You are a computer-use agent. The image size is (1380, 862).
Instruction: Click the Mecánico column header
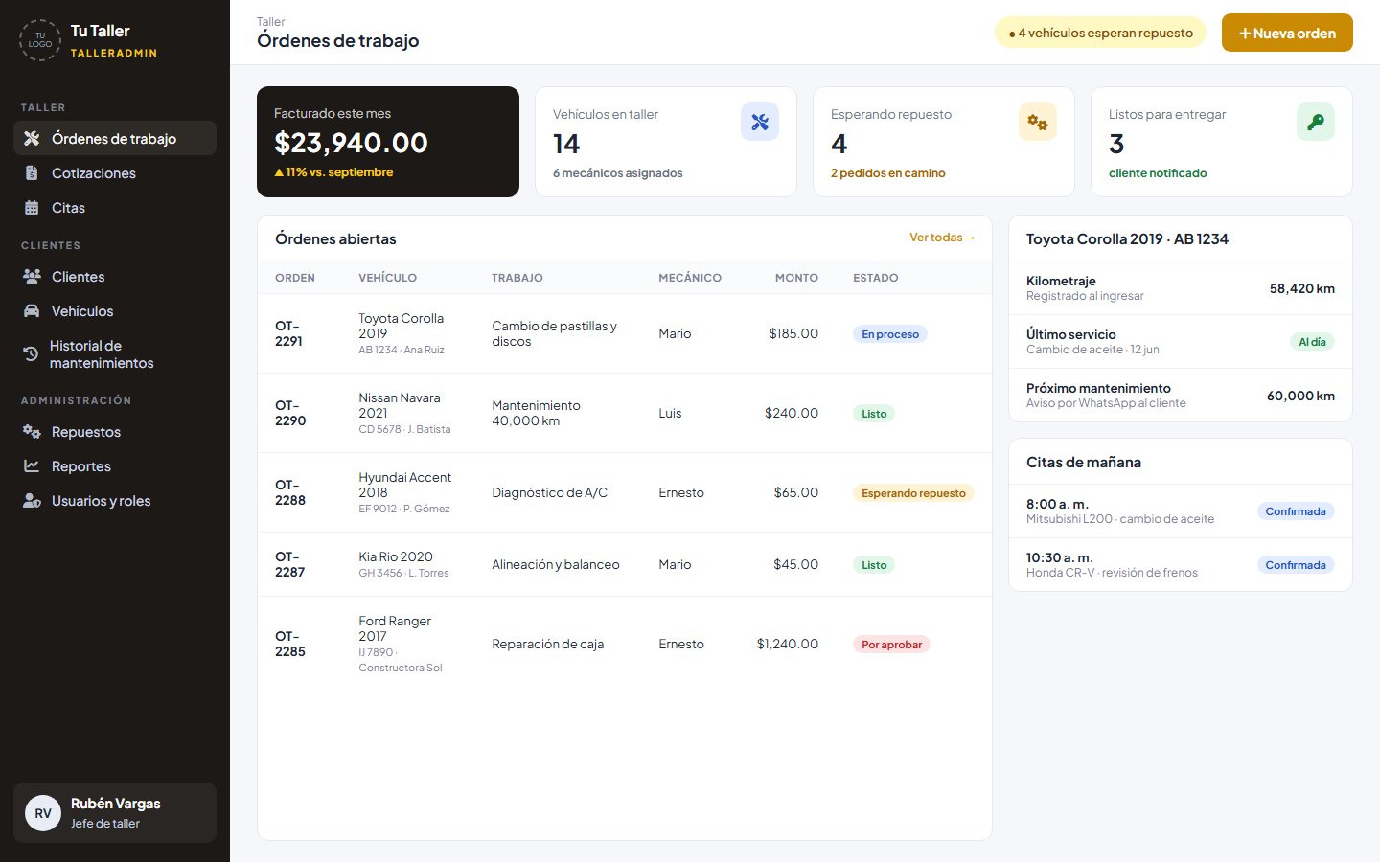[690, 278]
